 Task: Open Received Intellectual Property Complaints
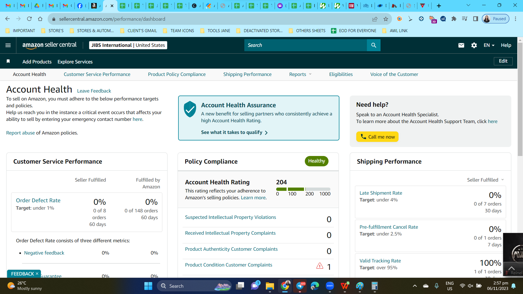pyautogui.click(x=230, y=233)
